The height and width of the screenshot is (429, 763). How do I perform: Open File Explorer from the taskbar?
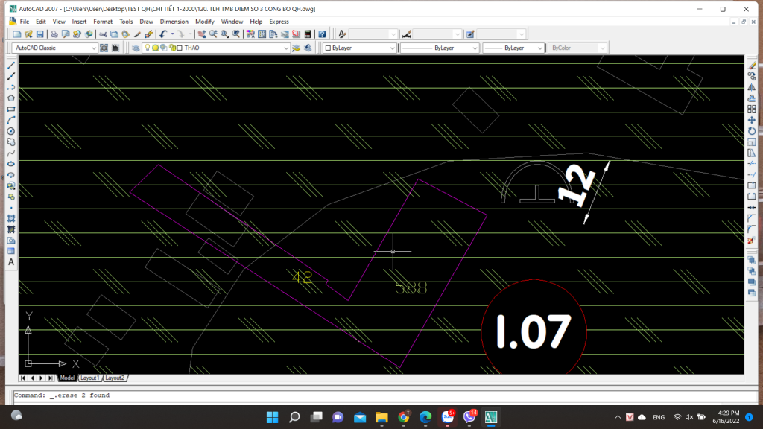tap(381, 417)
